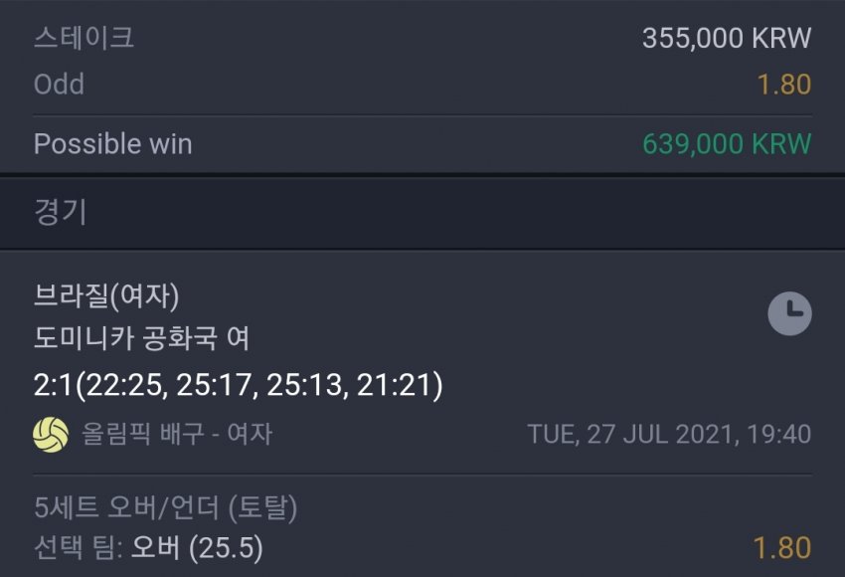Click the 2:1 set score line
This screenshot has height=577, width=845.
click(x=239, y=383)
